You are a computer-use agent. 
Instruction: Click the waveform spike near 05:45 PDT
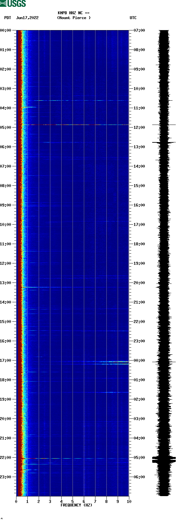[x=164, y=142]
